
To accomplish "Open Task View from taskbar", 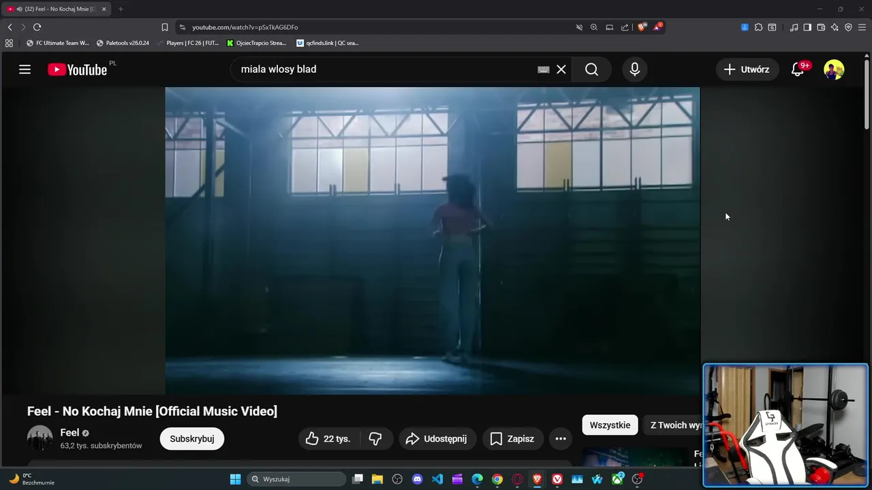I will point(357,479).
